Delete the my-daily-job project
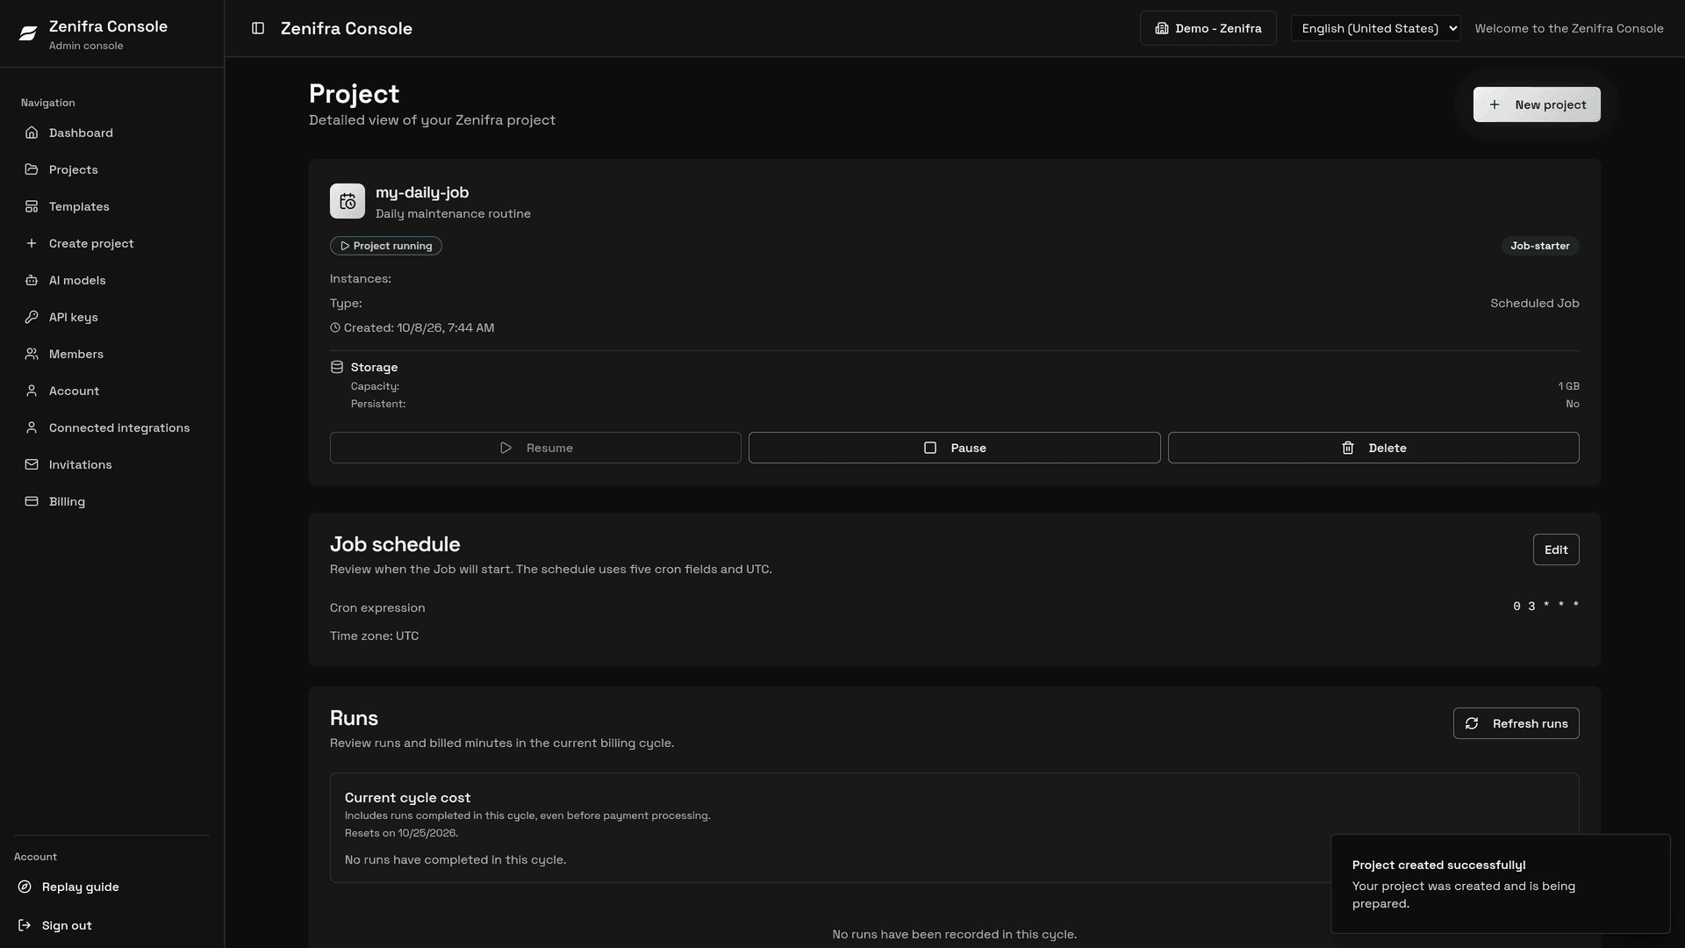This screenshot has height=948, width=1685. point(1373,448)
